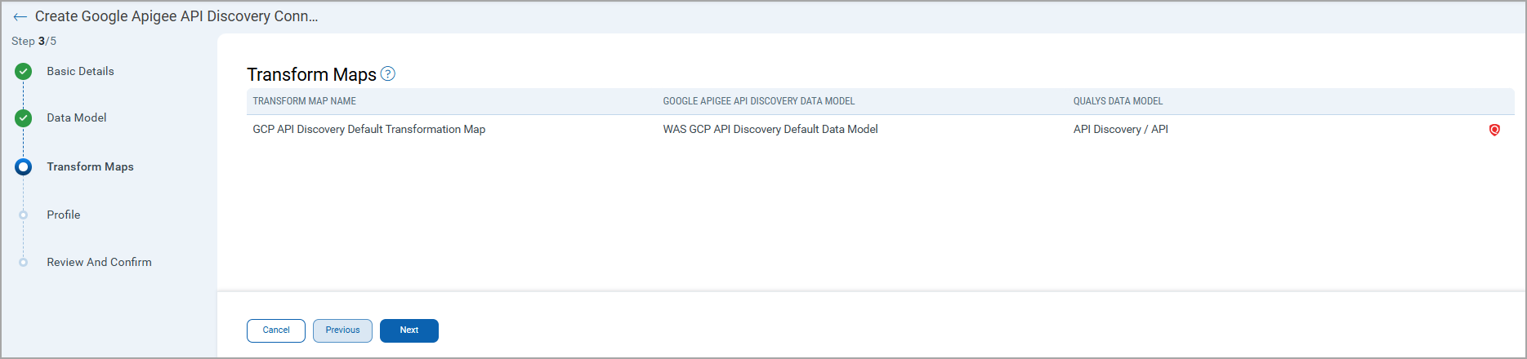Image resolution: width=1527 pixels, height=359 pixels.
Task: Click the Create Google Apigee API Discovery title
Action: (x=176, y=16)
